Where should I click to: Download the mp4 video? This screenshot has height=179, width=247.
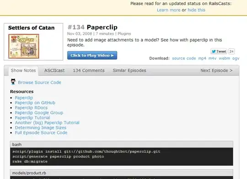coord(202,58)
